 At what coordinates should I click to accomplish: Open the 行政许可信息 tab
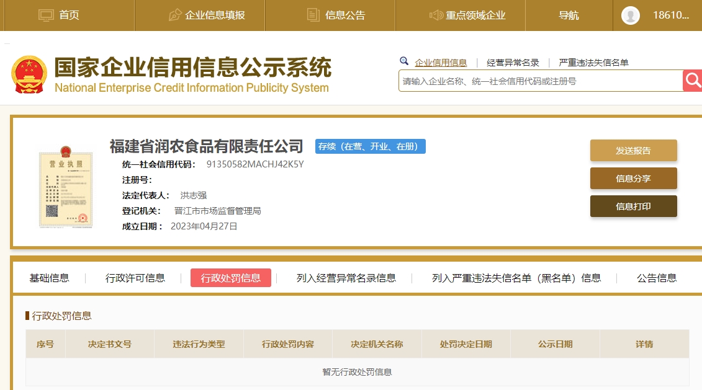coord(135,278)
